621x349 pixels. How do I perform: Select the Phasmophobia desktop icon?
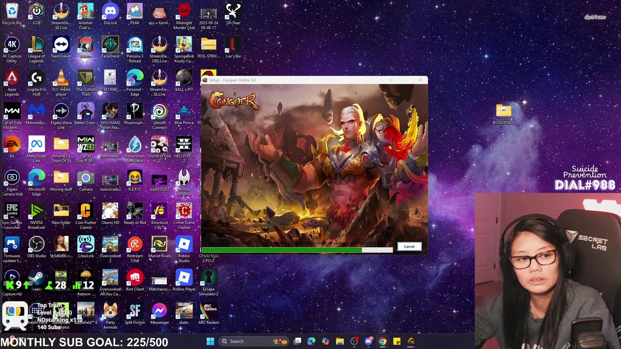135,114
